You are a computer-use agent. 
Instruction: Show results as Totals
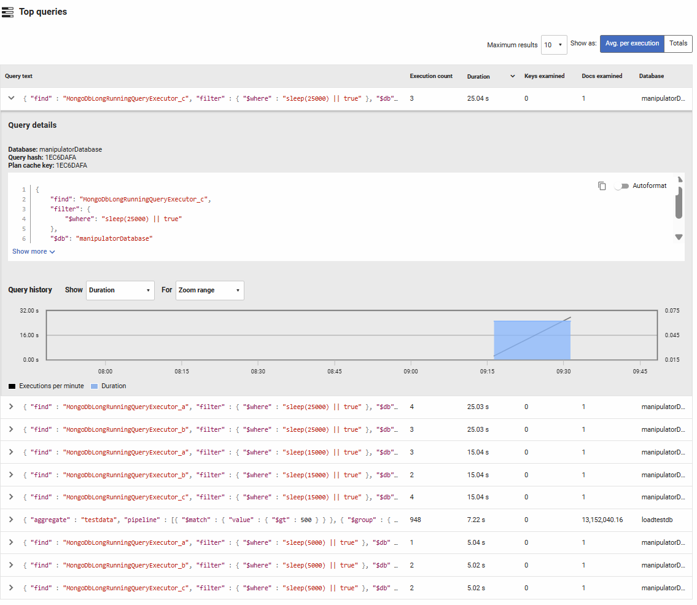tap(678, 44)
